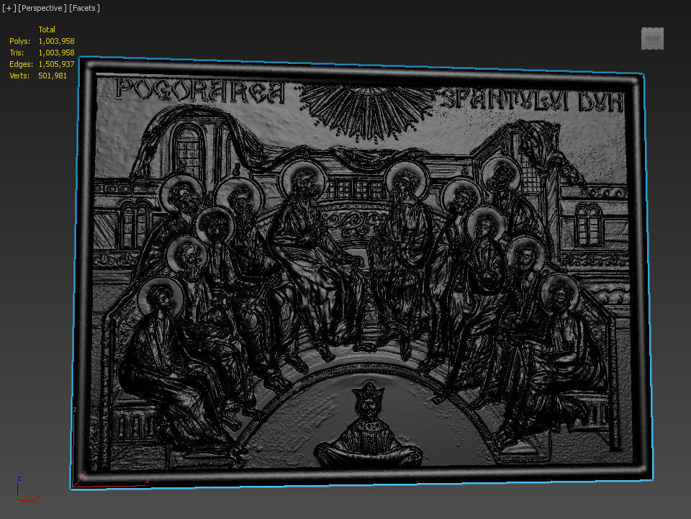The height and width of the screenshot is (519, 691).
Task: Open the [+] viewport general menu
Action: point(9,8)
